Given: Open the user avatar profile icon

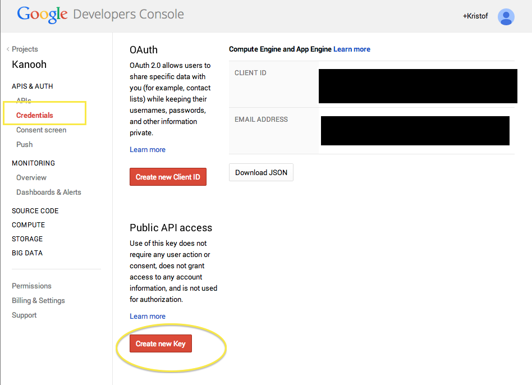Looking at the screenshot, I should (506, 17).
